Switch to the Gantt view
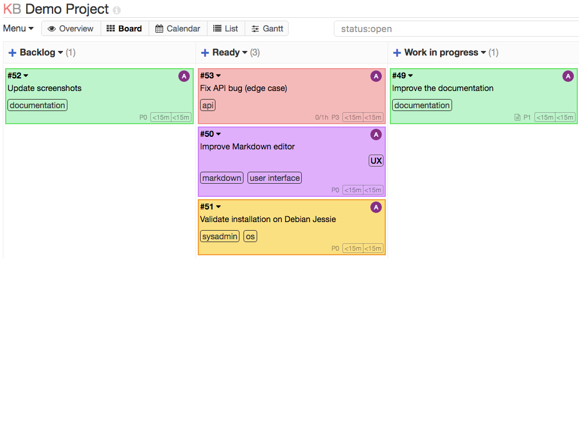This screenshot has width=579, height=435. pos(267,29)
